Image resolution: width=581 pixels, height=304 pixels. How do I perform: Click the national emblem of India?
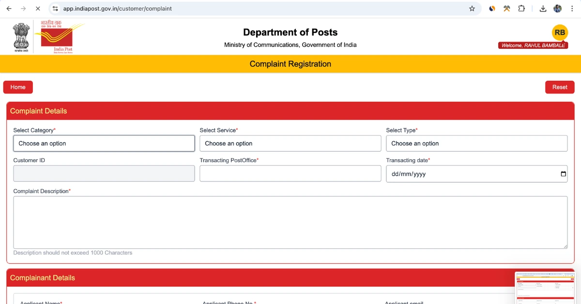pyautogui.click(x=21, y=36)
